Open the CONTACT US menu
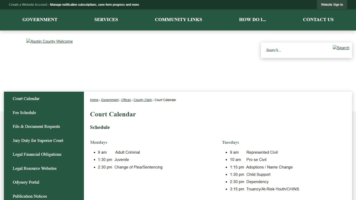The width and height of the screenshot is (356, 200). (x=318, y=20)
